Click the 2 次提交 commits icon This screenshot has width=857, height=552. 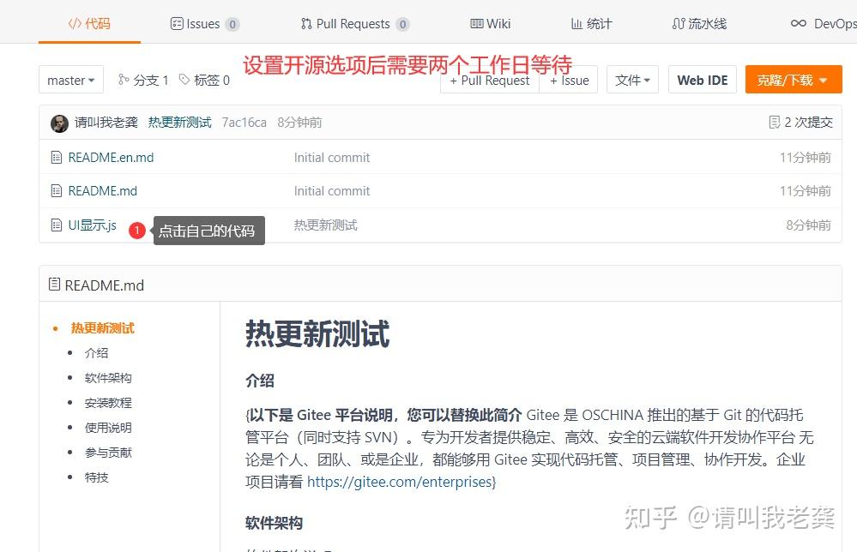coord(776,122)
